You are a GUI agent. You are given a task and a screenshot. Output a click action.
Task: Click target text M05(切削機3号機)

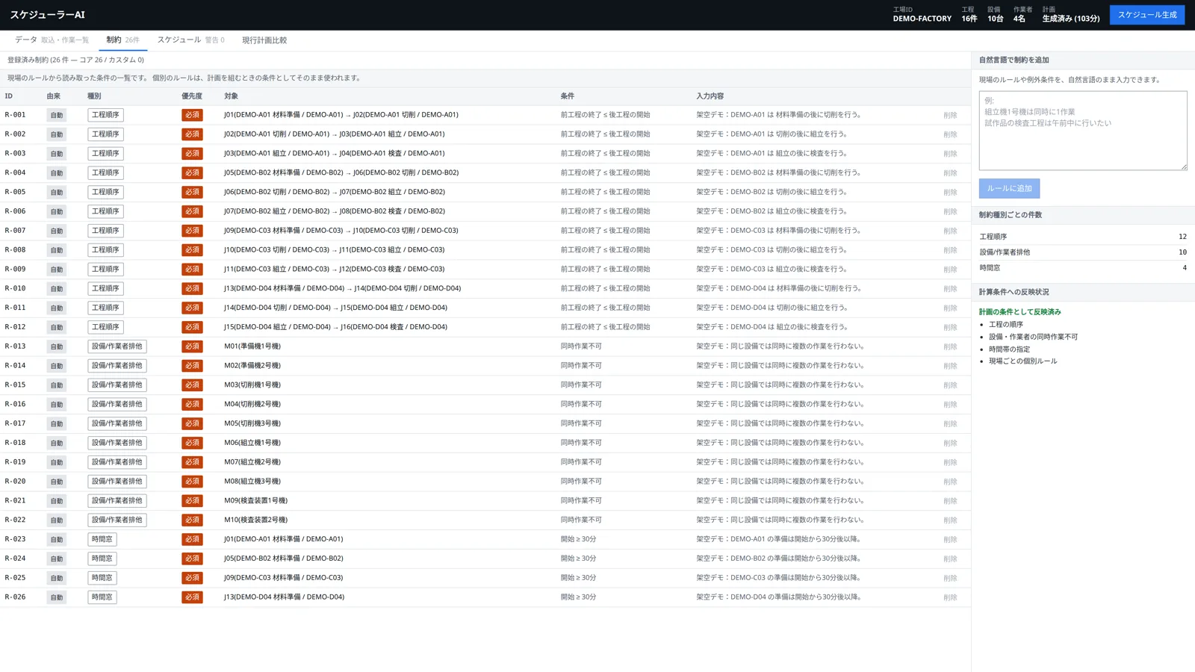(252, 423)
